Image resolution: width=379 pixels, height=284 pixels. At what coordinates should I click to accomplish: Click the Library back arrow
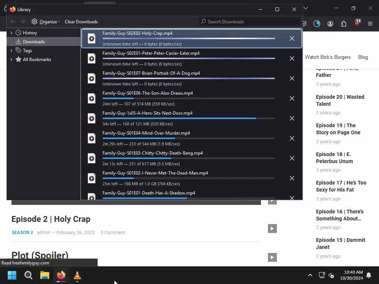coord(13,22)
